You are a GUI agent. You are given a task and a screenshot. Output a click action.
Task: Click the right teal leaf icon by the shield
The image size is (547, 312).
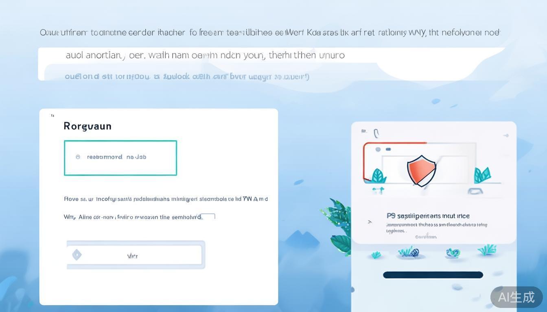(482, 175)
